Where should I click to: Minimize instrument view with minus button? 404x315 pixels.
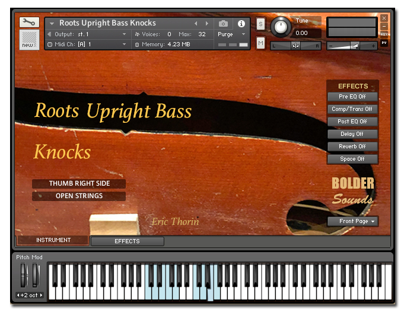coord(384,26)
